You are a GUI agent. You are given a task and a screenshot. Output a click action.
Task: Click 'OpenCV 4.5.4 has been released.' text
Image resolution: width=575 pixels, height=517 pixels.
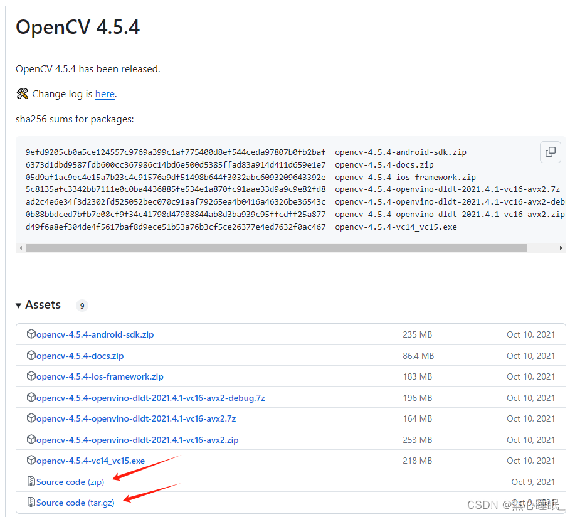point(88,69)
